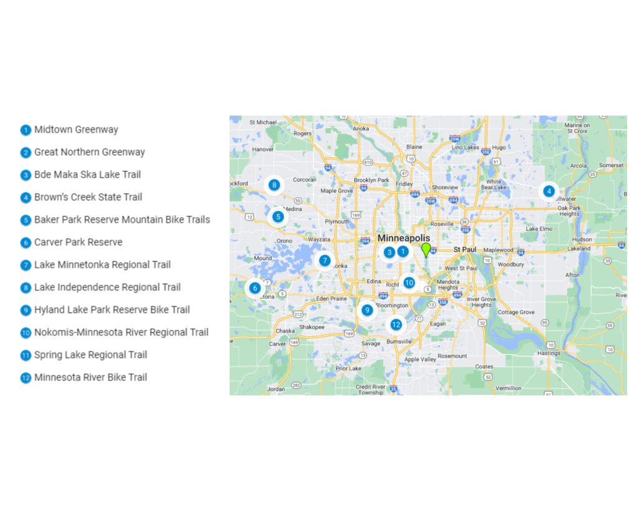Click the Apple Valley label on map
The width and height of the screenshot is (639, 511).
coord(420,359)
